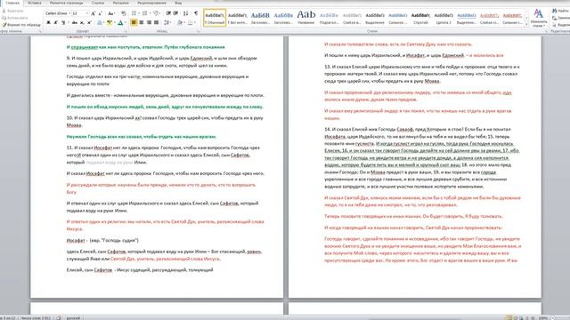Select the Главная ribbon tab

tap(12, 3)
